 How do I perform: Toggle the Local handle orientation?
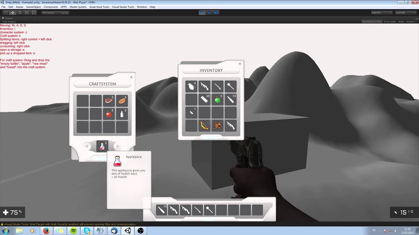pos(63,13)
